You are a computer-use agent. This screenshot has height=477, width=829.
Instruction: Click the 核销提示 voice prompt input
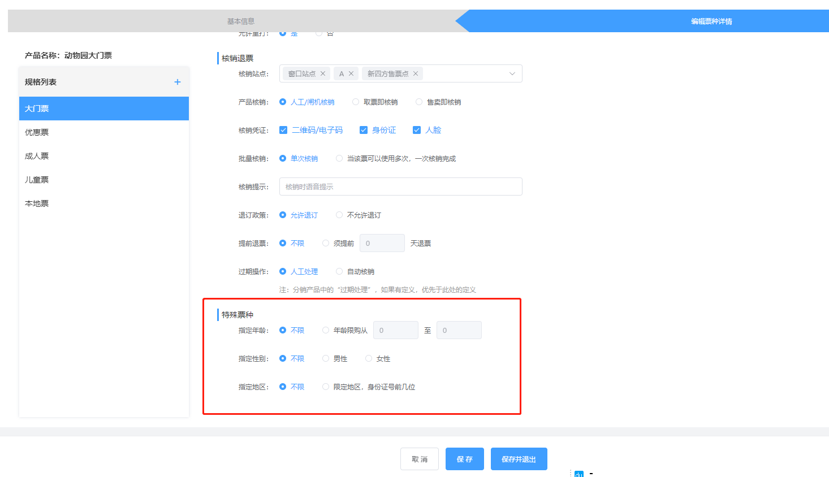(x=400, y=187)
